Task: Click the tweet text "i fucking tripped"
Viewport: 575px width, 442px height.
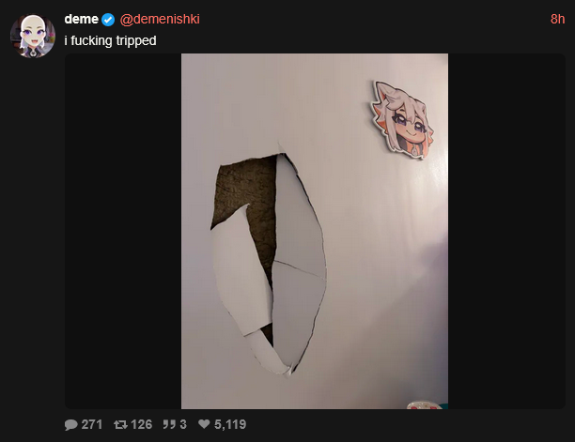Action: click(110, 40)
